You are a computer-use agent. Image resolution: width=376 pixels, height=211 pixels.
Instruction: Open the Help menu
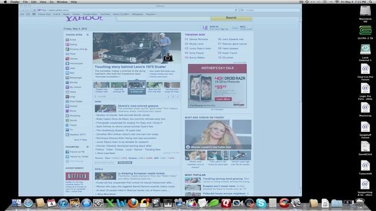click(x=74, y=2)
